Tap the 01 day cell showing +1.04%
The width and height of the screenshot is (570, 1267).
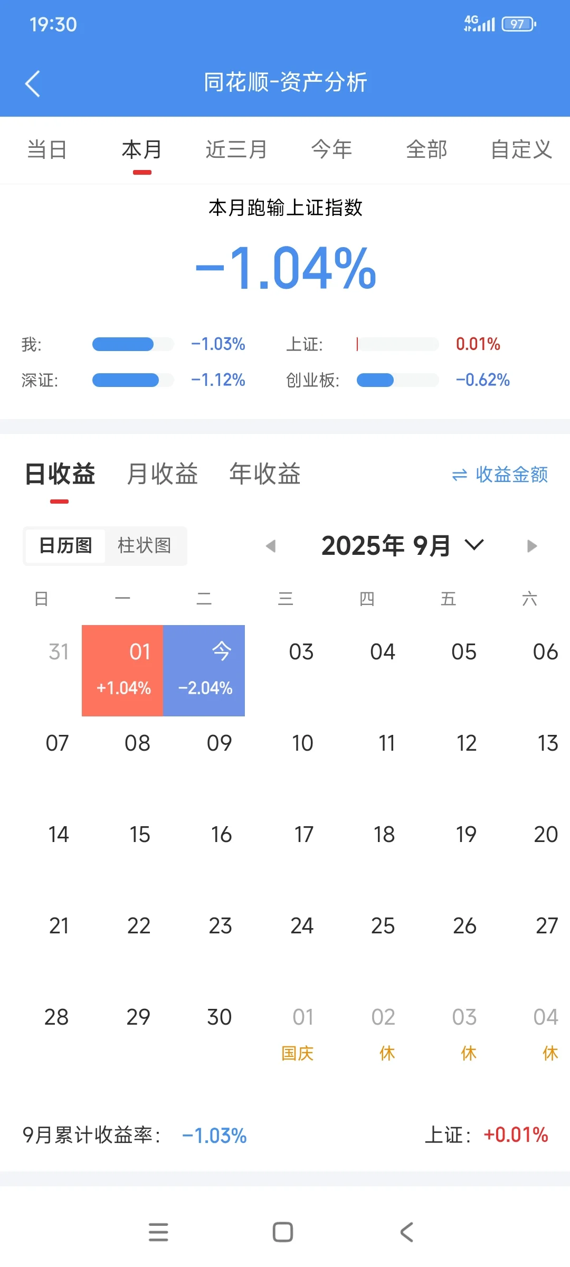(122, 670)
